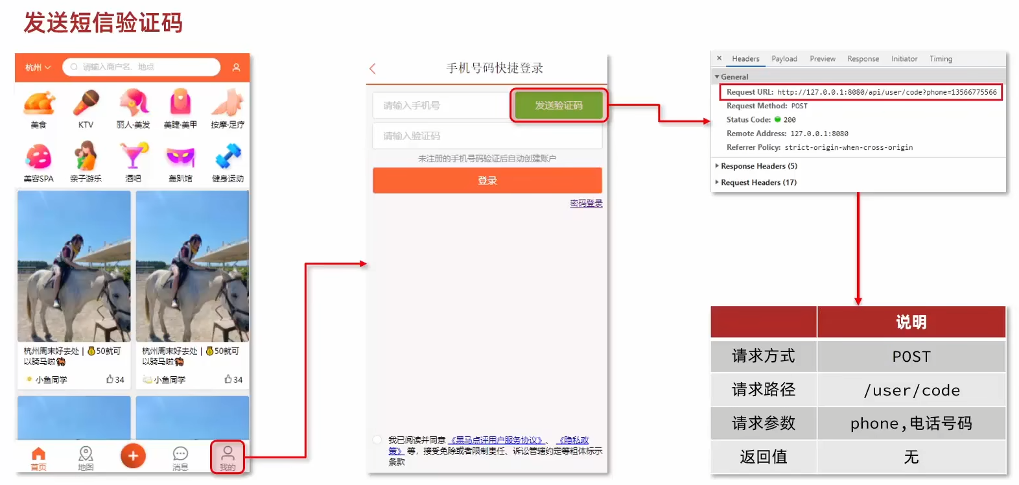Click the phone,电话号码 table cell
Viewport: 1019px width, 485px height.
pyautogui.click(x=911, y=423)
